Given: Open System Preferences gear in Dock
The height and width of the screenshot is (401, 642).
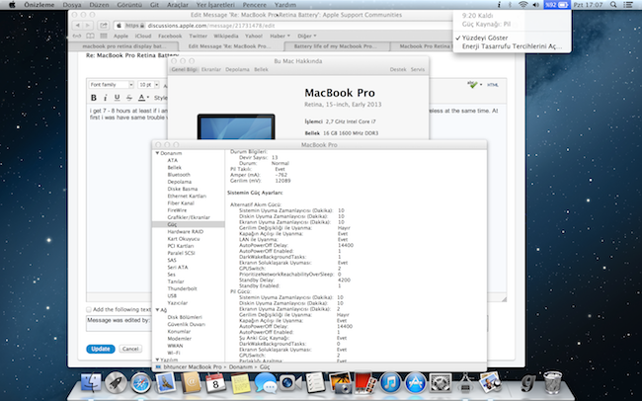Looking at the screenshot, I should click(x=441, y=382).
